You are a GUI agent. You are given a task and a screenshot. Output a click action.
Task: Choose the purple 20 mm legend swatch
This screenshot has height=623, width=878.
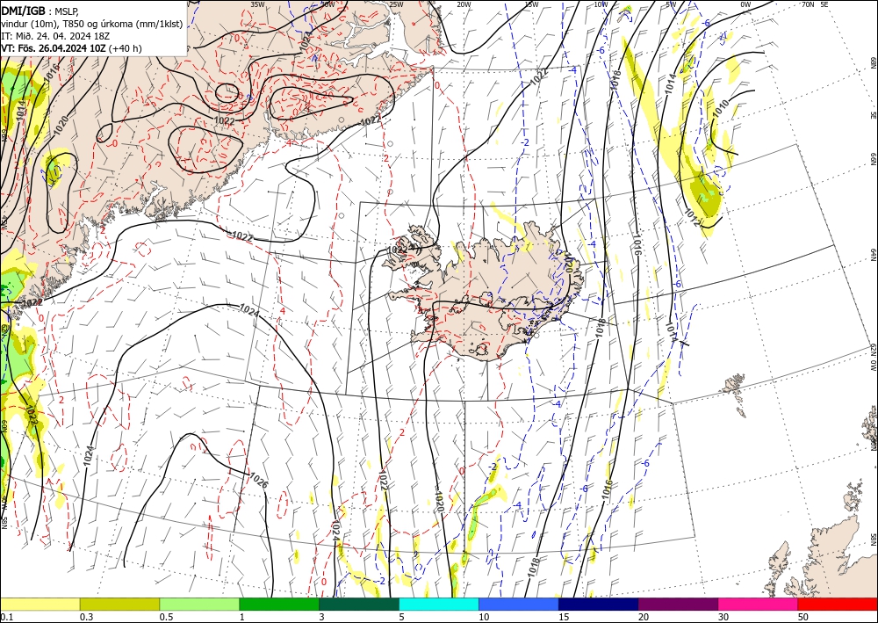[x=678, y=604]
